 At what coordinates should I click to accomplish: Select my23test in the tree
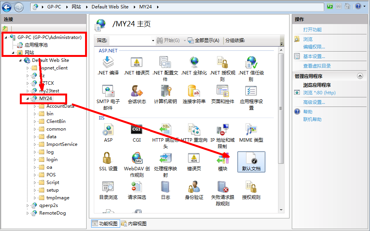(49, 91)
